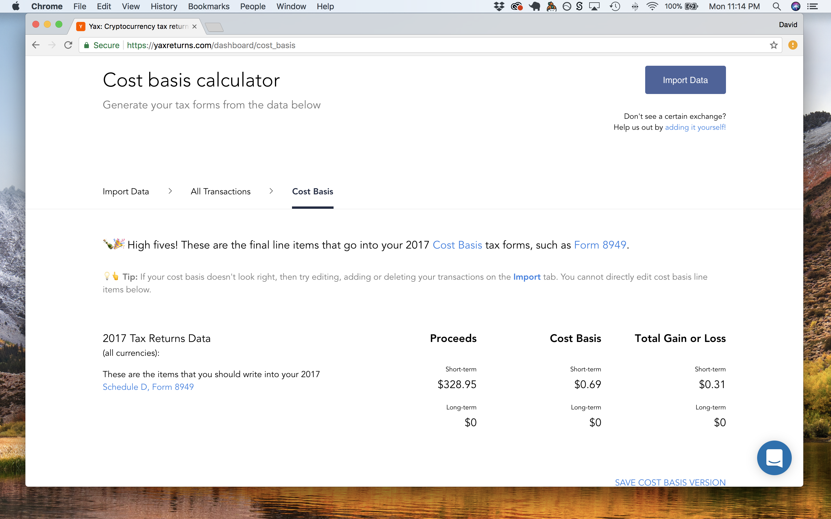
Task: Open Spotlight search magnifier icon
Action: 776,6
